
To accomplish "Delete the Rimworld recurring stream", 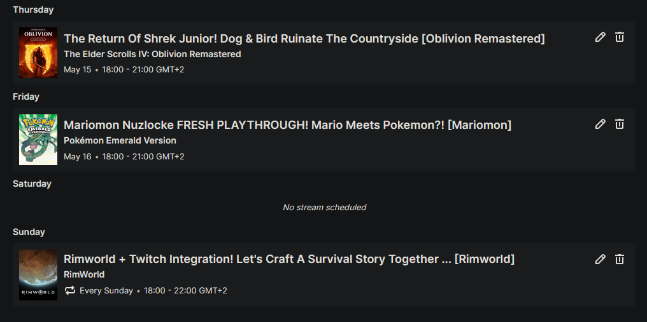I will (x=620, y=259).
